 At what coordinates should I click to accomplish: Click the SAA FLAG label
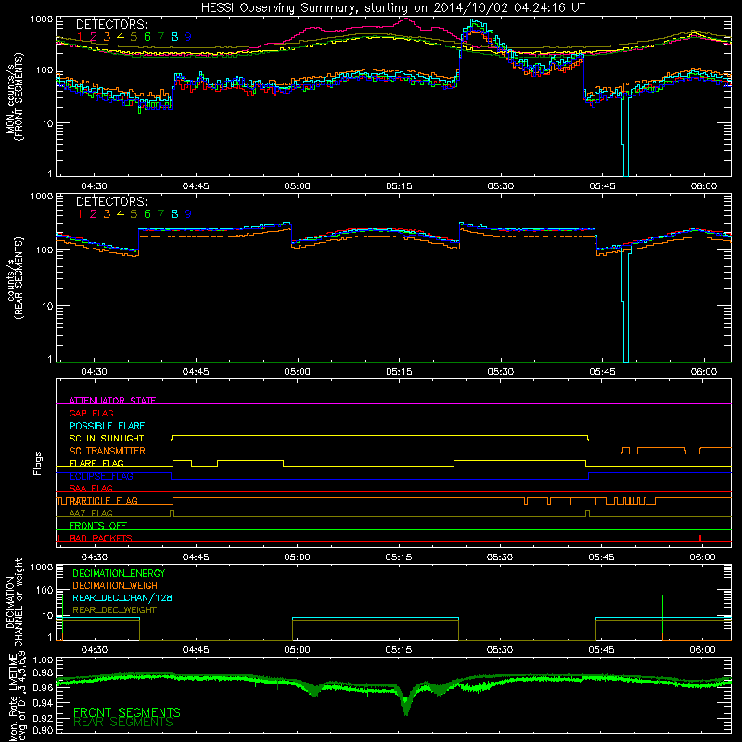[x=91, y=488]
